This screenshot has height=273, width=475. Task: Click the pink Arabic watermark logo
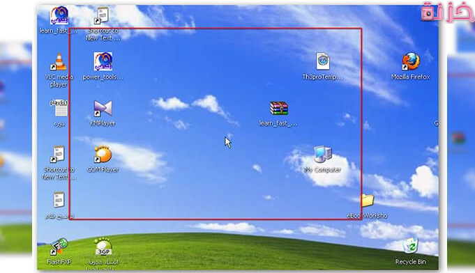[x=447, y=11]
